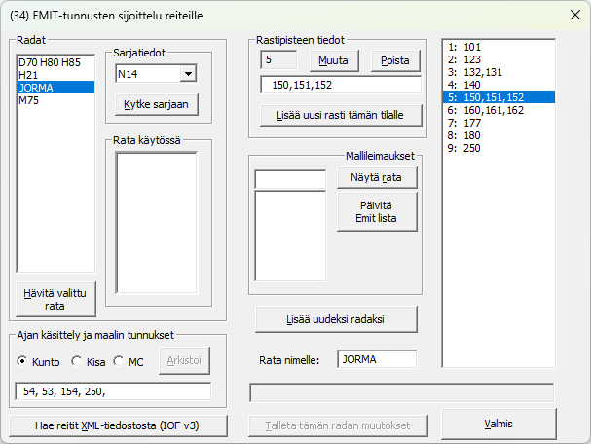Select H21 in the Radat list
This screenshot has width=591, height=444.
pyautogui.click(x=28, y=75)
